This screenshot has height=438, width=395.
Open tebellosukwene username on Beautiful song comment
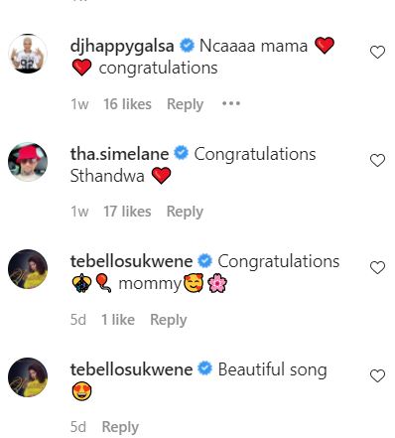tap(131, 369)
